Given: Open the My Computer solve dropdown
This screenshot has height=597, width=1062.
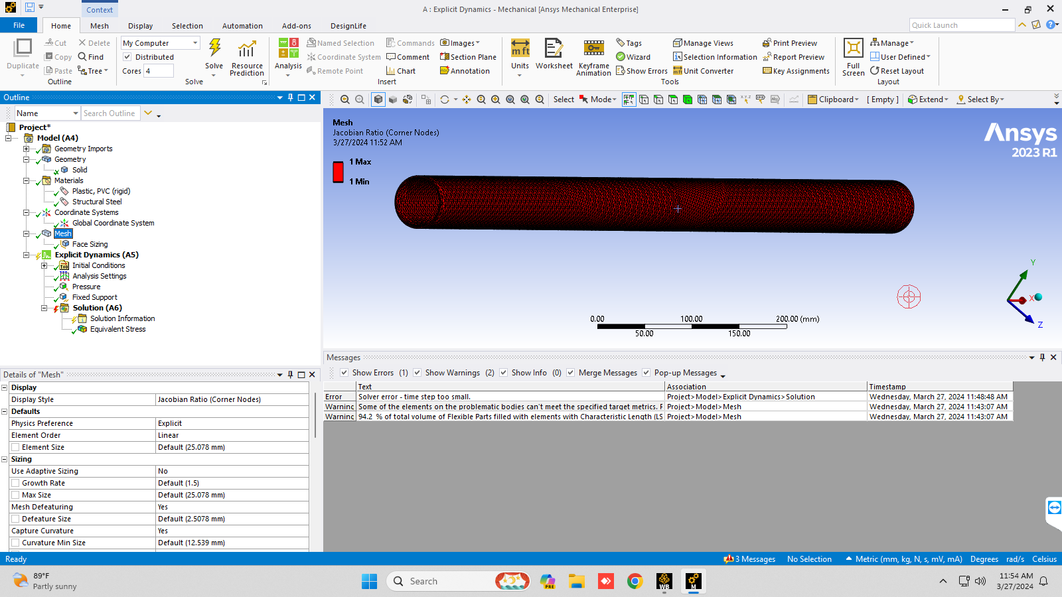Looking at the screenshot, I should tap(160, 43).
